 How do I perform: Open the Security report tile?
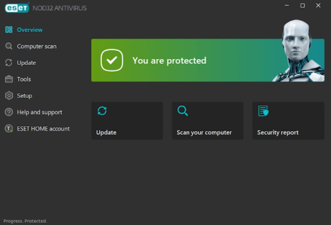tap(288, 121)
